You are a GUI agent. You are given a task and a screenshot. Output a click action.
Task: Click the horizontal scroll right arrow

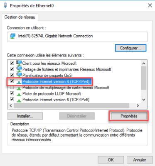[x=138, y=105]
